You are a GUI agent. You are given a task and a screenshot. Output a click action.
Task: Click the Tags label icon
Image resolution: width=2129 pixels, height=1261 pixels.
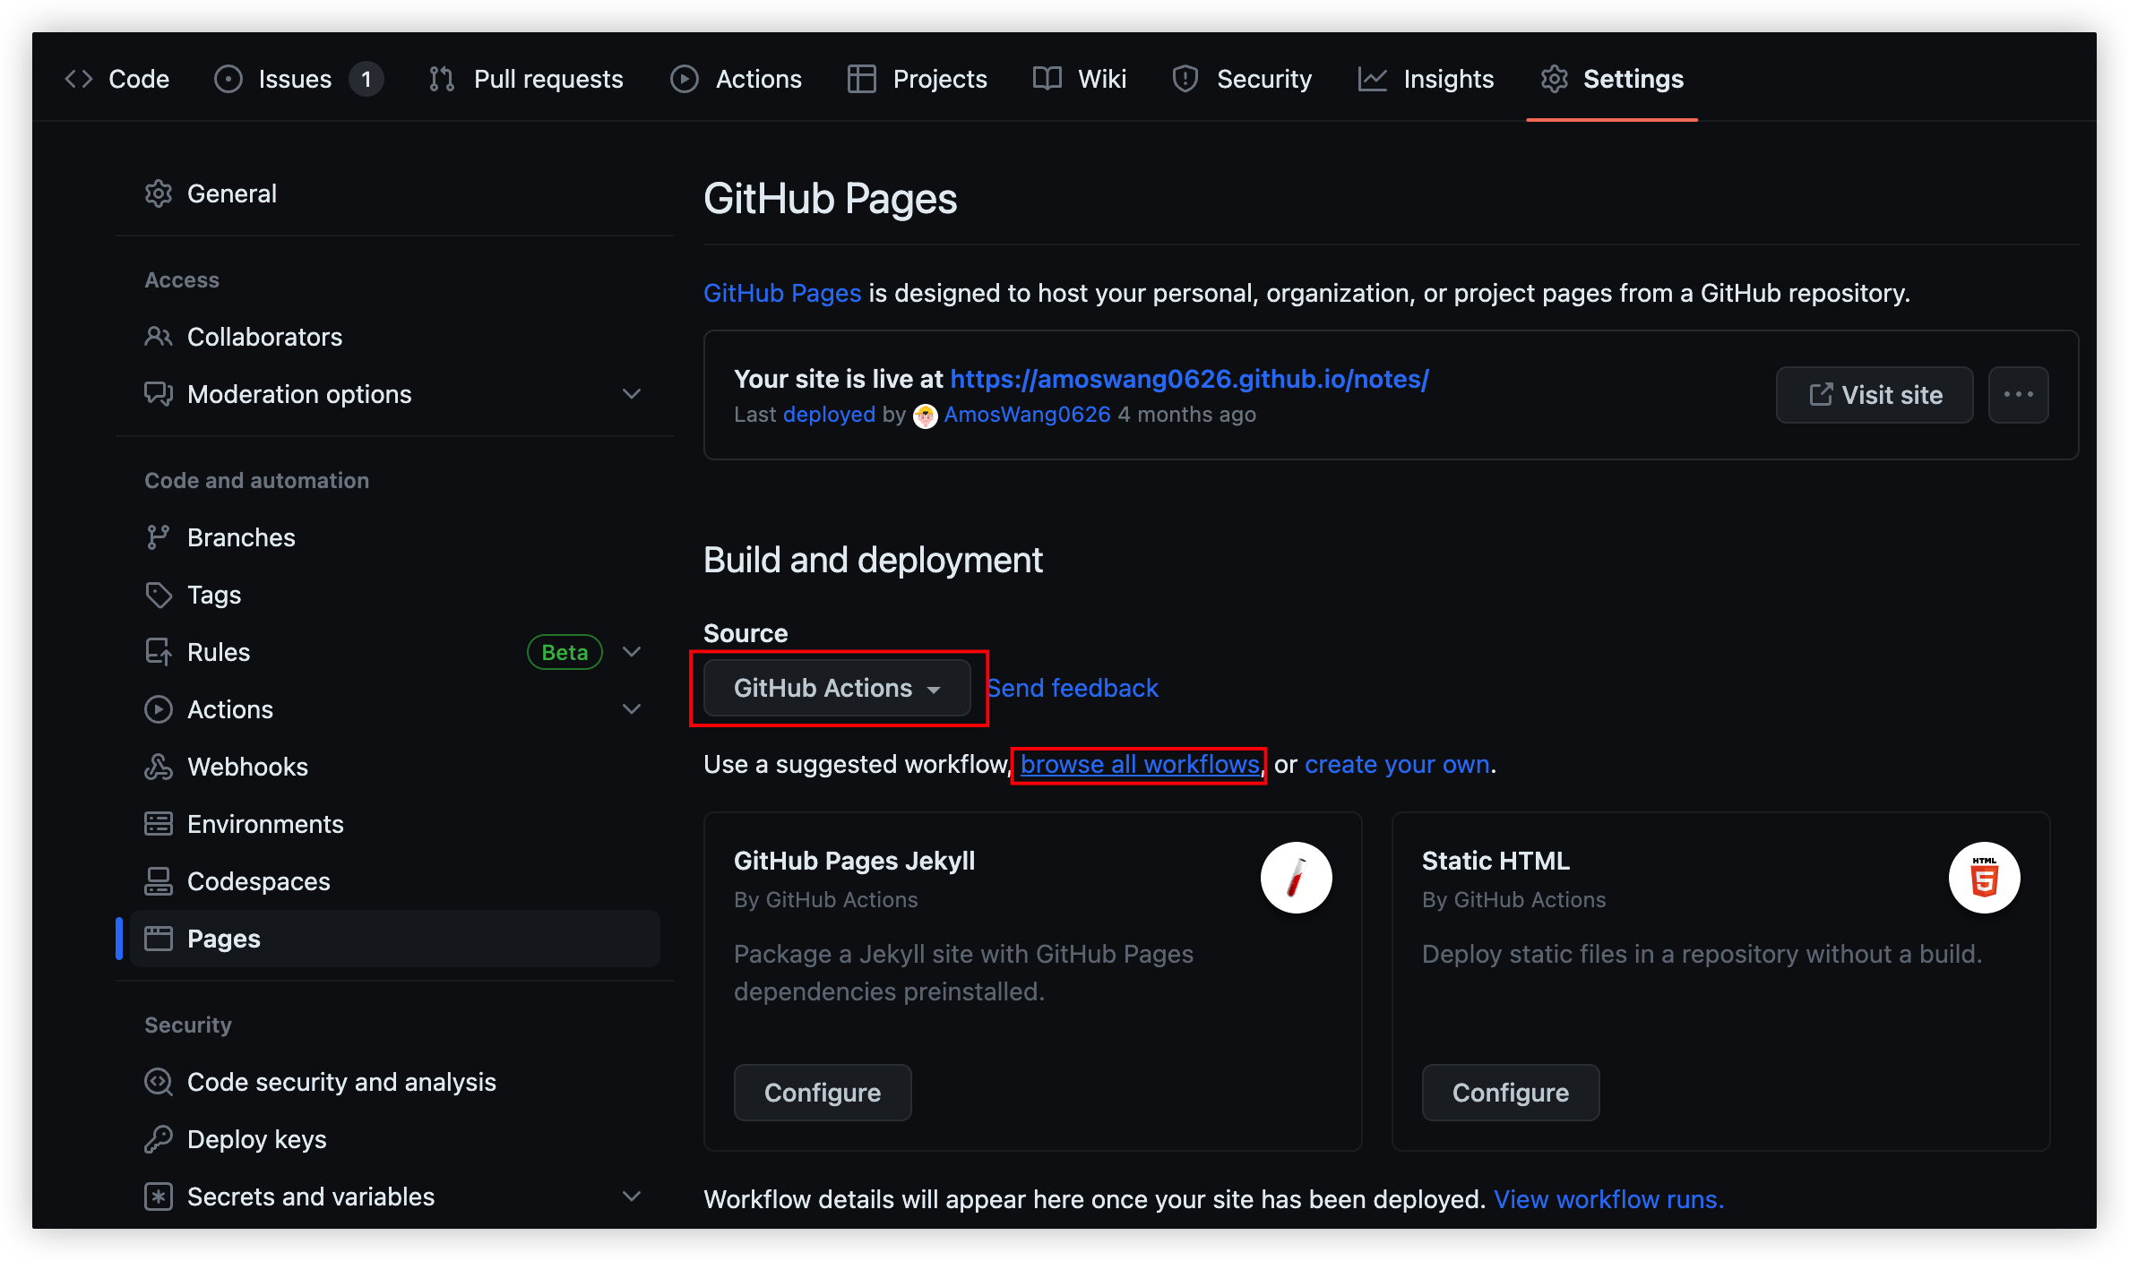click(158, 595)
